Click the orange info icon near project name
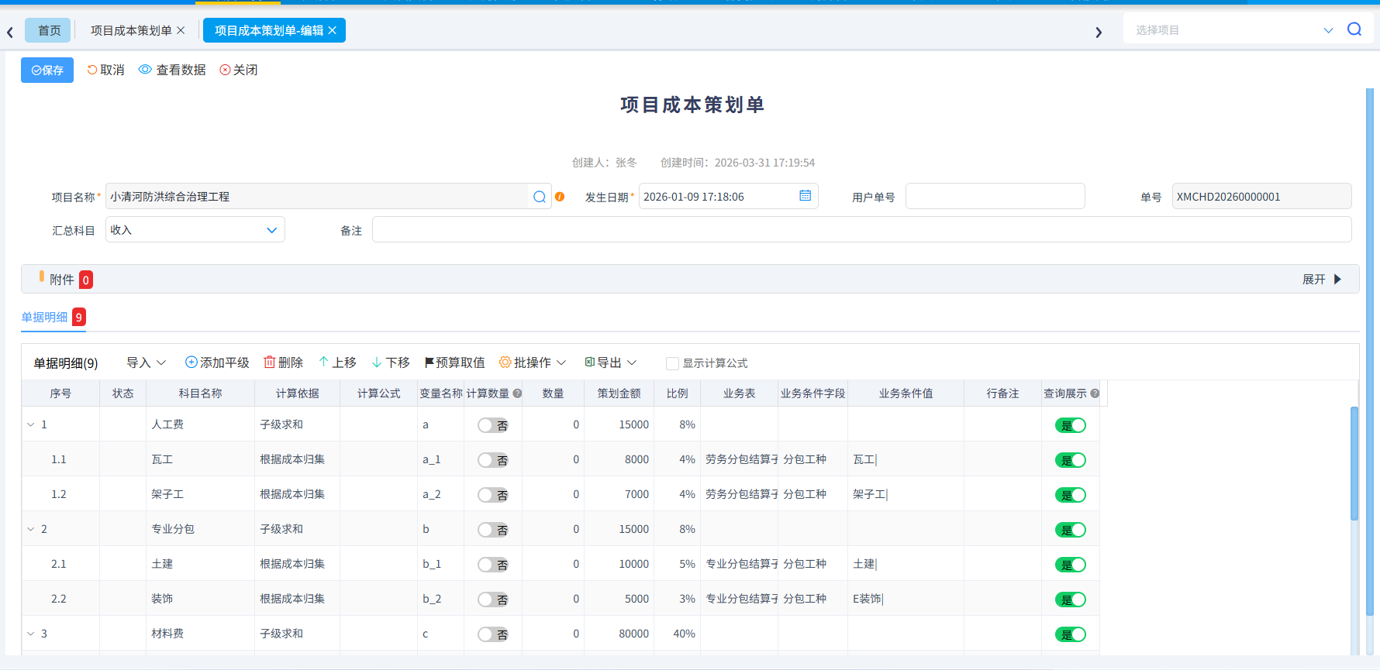This screenshot has width=1380, height=670. pos(560,197)
